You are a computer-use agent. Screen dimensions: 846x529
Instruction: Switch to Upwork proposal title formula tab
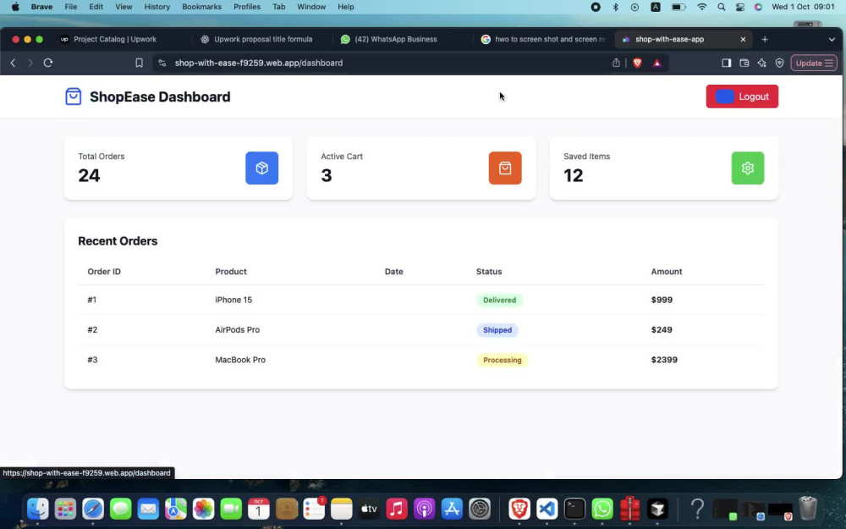[x=263, y=39]
